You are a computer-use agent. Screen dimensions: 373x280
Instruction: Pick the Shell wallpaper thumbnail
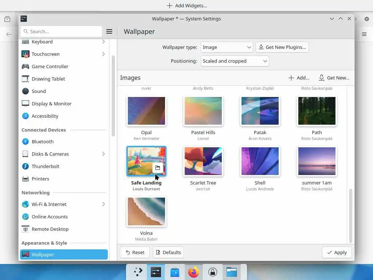[260, 161]
